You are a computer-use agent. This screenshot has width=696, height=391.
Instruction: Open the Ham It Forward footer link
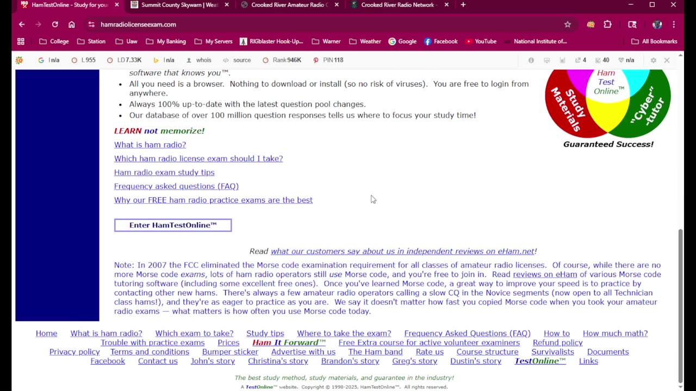coord(289,343)
